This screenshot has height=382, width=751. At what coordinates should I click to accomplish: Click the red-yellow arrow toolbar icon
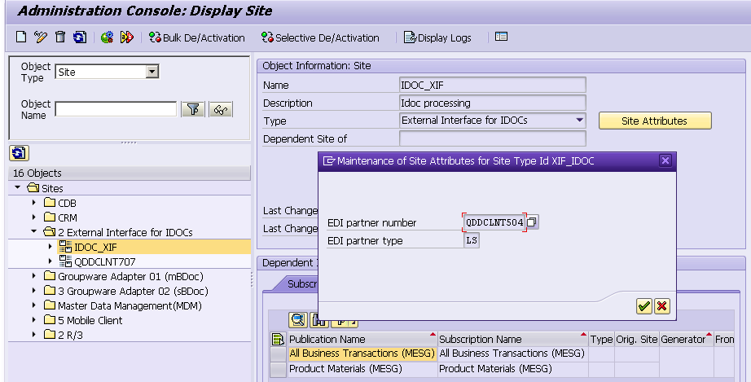(126, 37)
